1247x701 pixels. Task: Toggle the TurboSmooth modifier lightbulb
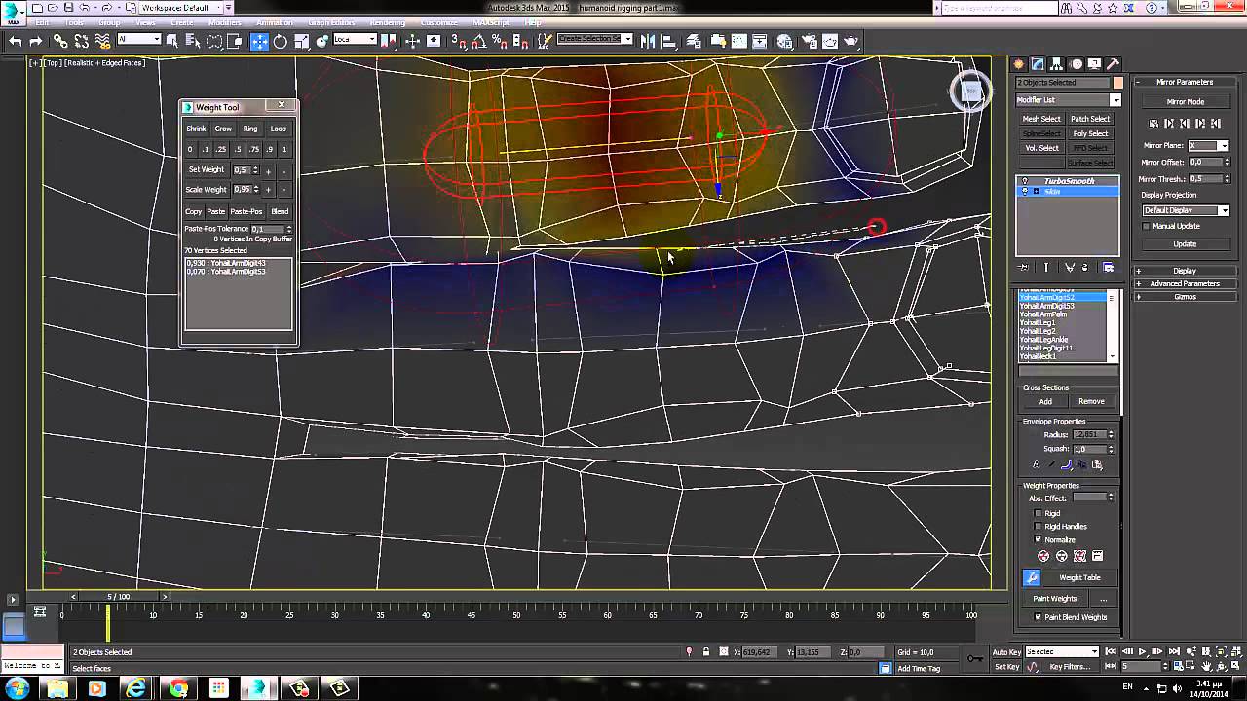coord(1025,181)
